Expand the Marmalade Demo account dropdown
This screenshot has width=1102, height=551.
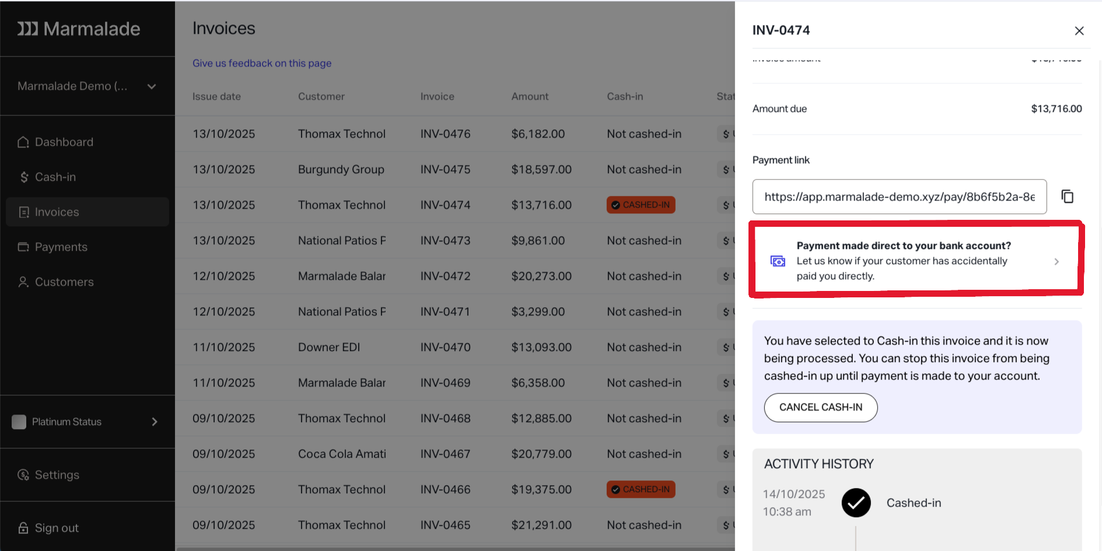click(152, 86)
